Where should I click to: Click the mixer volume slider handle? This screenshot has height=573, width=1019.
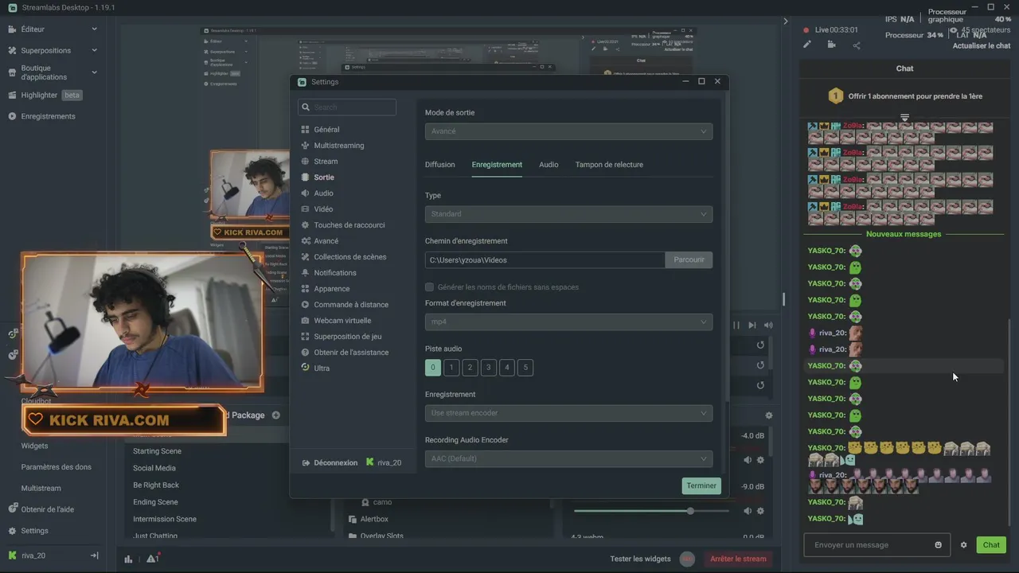[689, 511]
